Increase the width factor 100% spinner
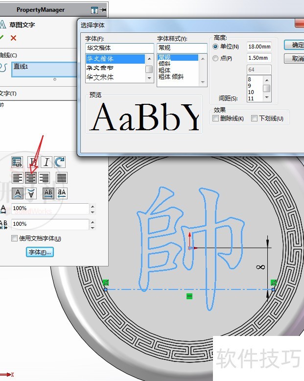Screen dimensions: 304x381 [93, 206]
